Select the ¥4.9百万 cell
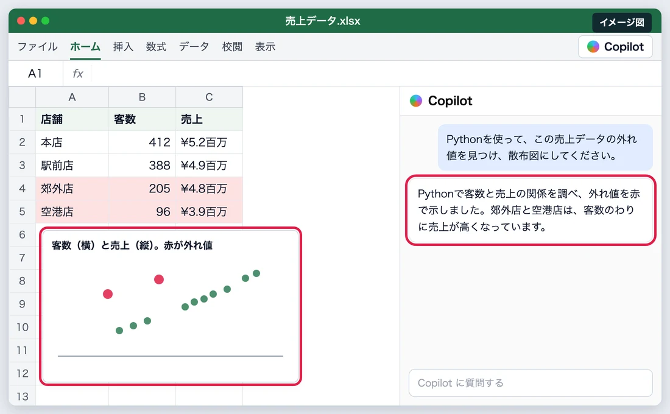This screenshot has height=414, width=670. coord(209,165)
